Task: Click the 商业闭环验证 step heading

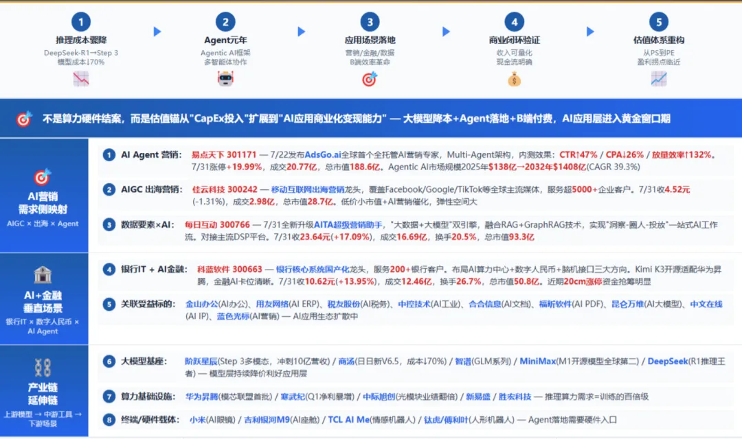Action: point(514,40)
